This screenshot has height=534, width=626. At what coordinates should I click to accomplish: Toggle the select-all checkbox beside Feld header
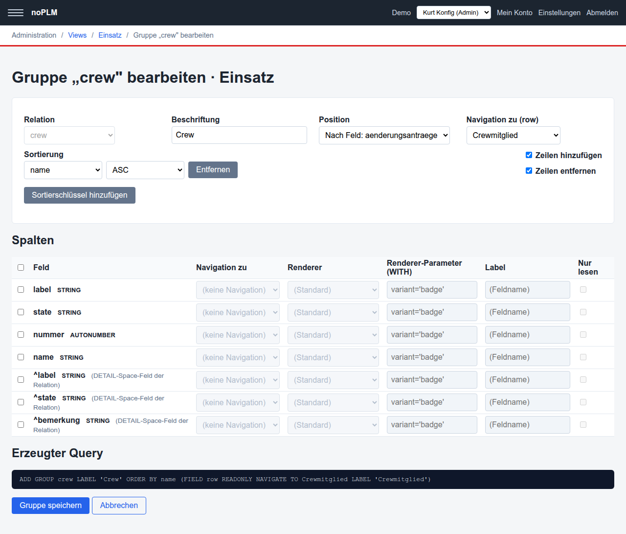(21, 267)
